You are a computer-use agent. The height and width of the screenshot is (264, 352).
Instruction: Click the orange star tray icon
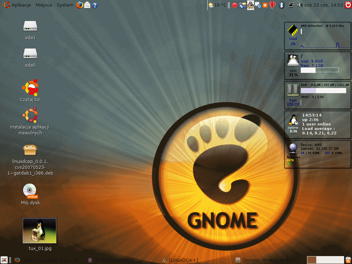tap(265, 5)
